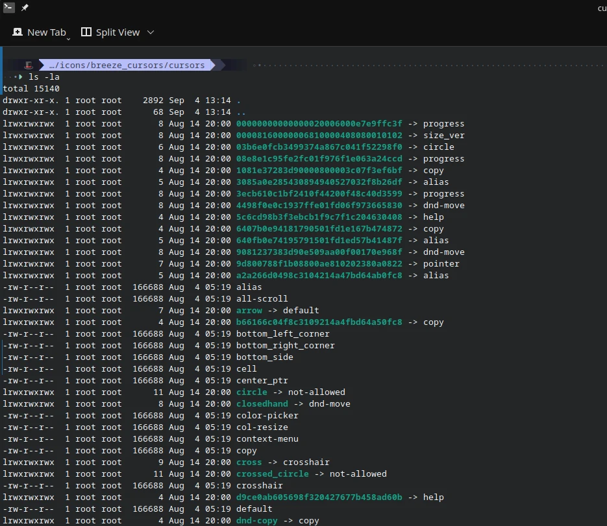Click hash 3ecb610c1bf2410f44200f48c40d3599
The width and height of the screenshot is (607, 526).
coord(319,194)
